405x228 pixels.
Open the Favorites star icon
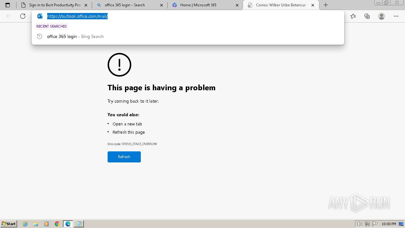353,16
